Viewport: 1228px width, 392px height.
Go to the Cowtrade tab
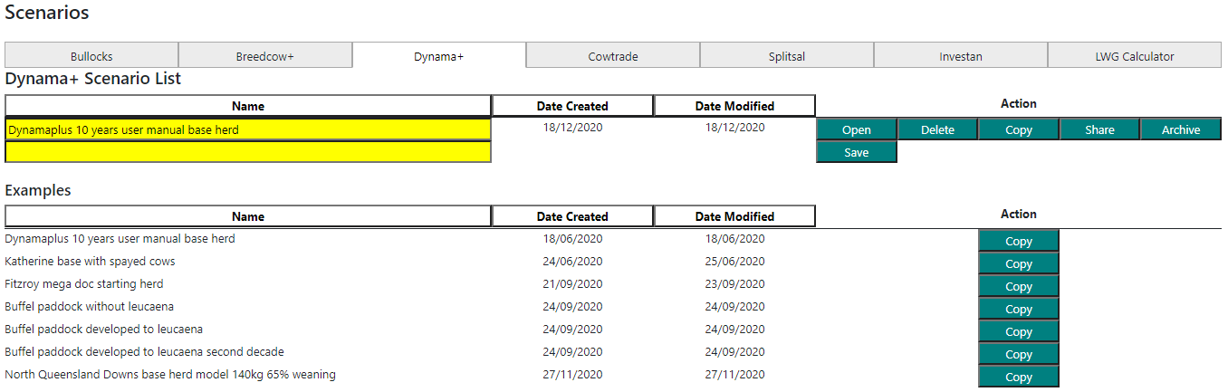[x=613, y=55]
